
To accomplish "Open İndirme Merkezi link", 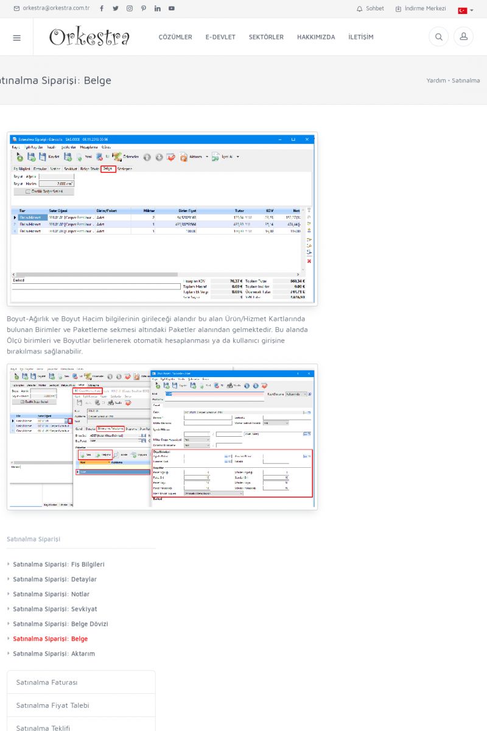I will pyautogui.click(x=421, y=9).
